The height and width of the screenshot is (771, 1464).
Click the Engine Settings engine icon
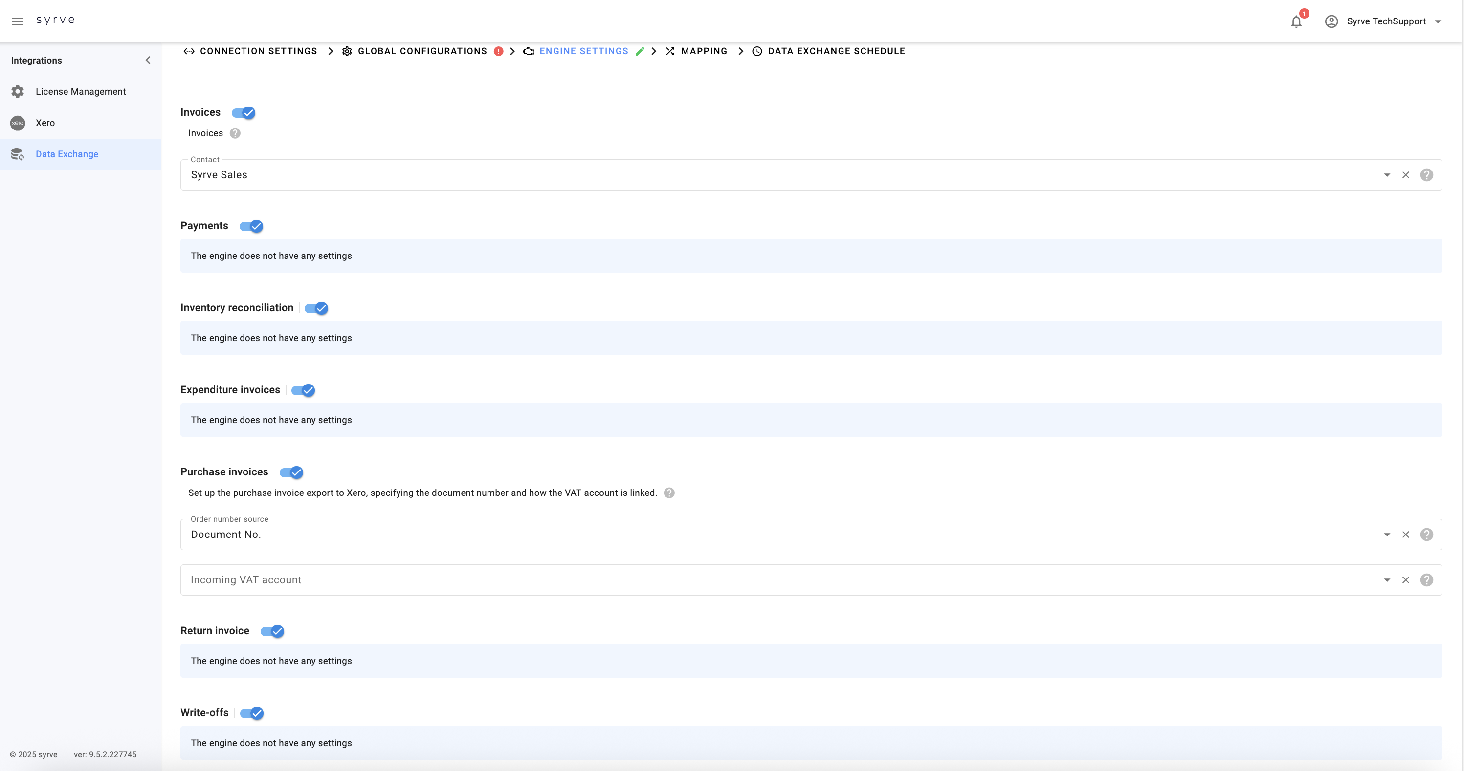[x=529, y=51]
